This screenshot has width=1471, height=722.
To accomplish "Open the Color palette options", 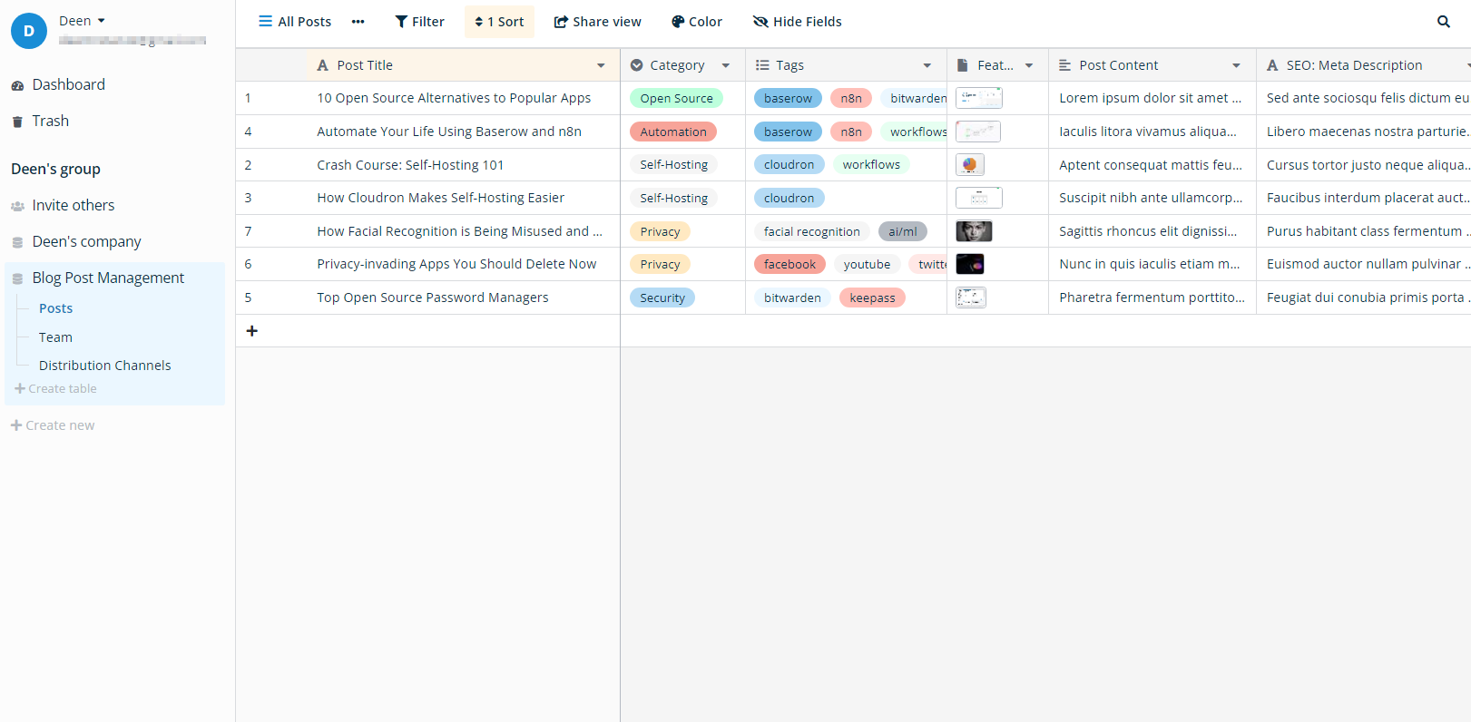I will click(696, 22).
